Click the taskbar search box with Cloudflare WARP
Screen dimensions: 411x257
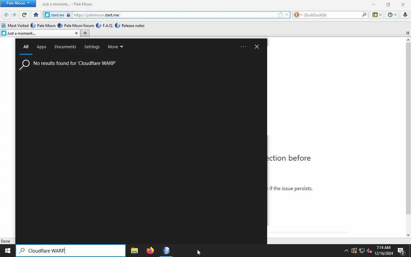[71, 251]
